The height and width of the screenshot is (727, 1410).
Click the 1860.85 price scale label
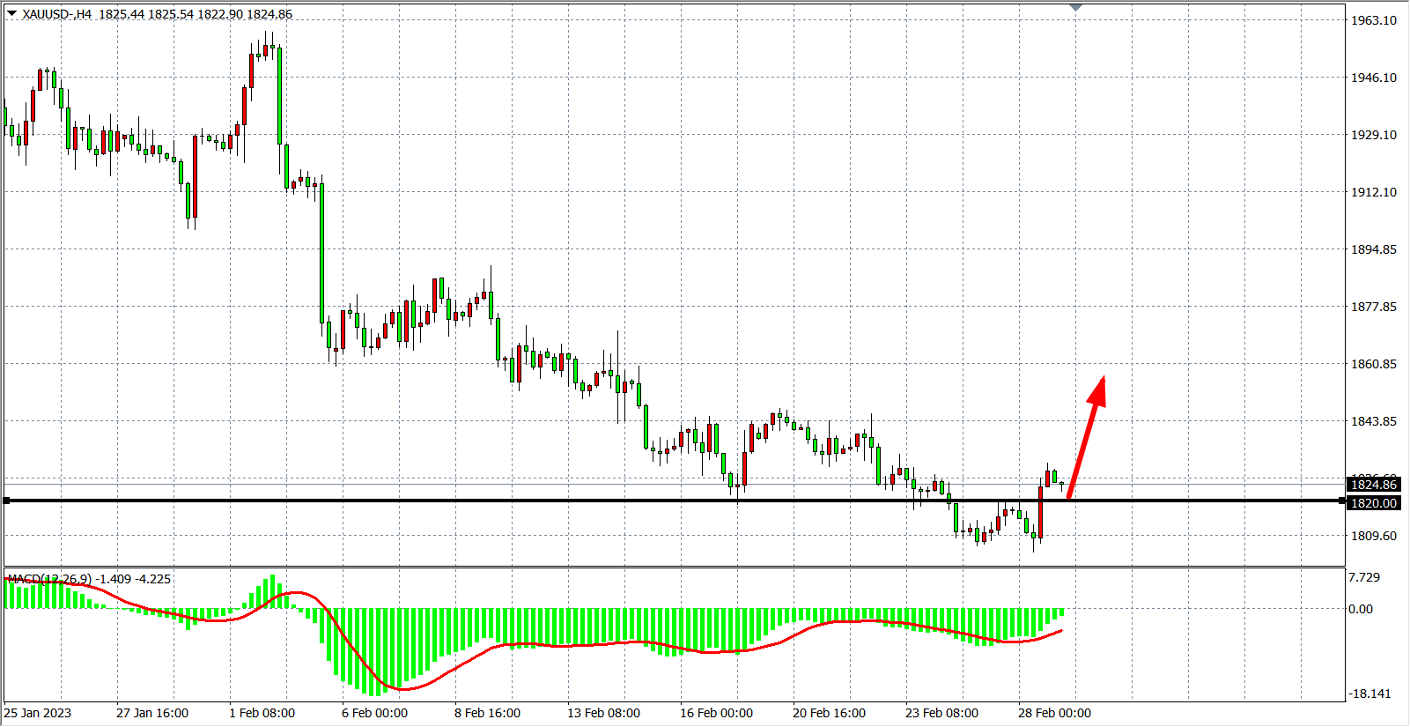click(x=1374, y=364)
